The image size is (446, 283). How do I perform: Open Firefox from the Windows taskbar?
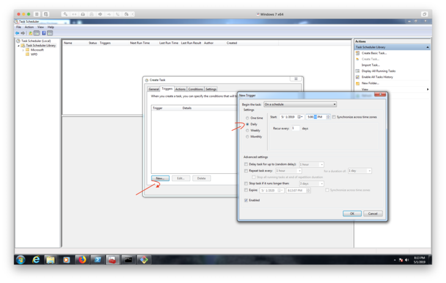click(81, 259)
